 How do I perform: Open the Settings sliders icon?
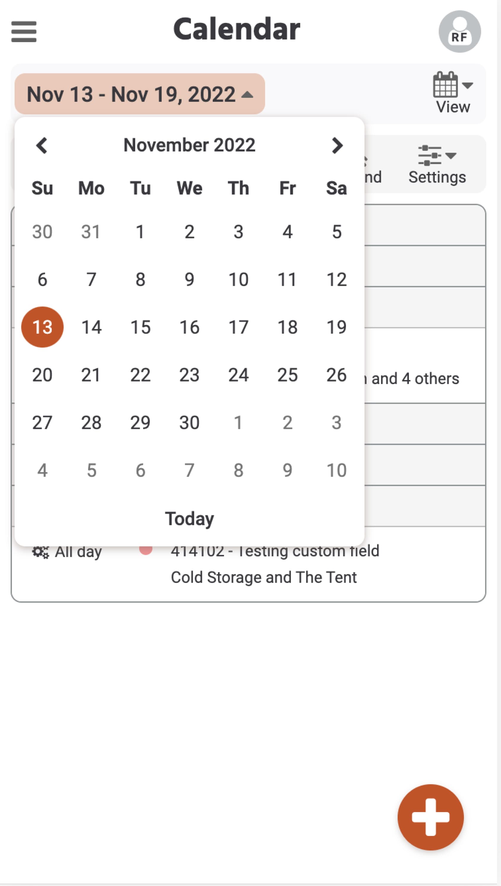[429, 155]
